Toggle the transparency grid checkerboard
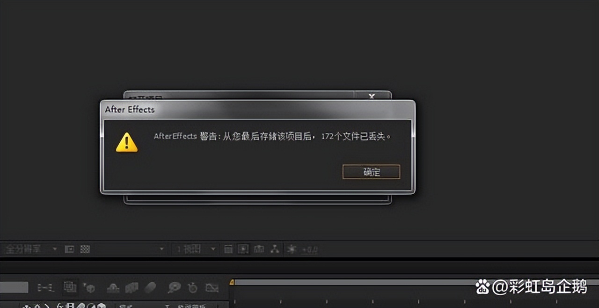 pos(84,249)
